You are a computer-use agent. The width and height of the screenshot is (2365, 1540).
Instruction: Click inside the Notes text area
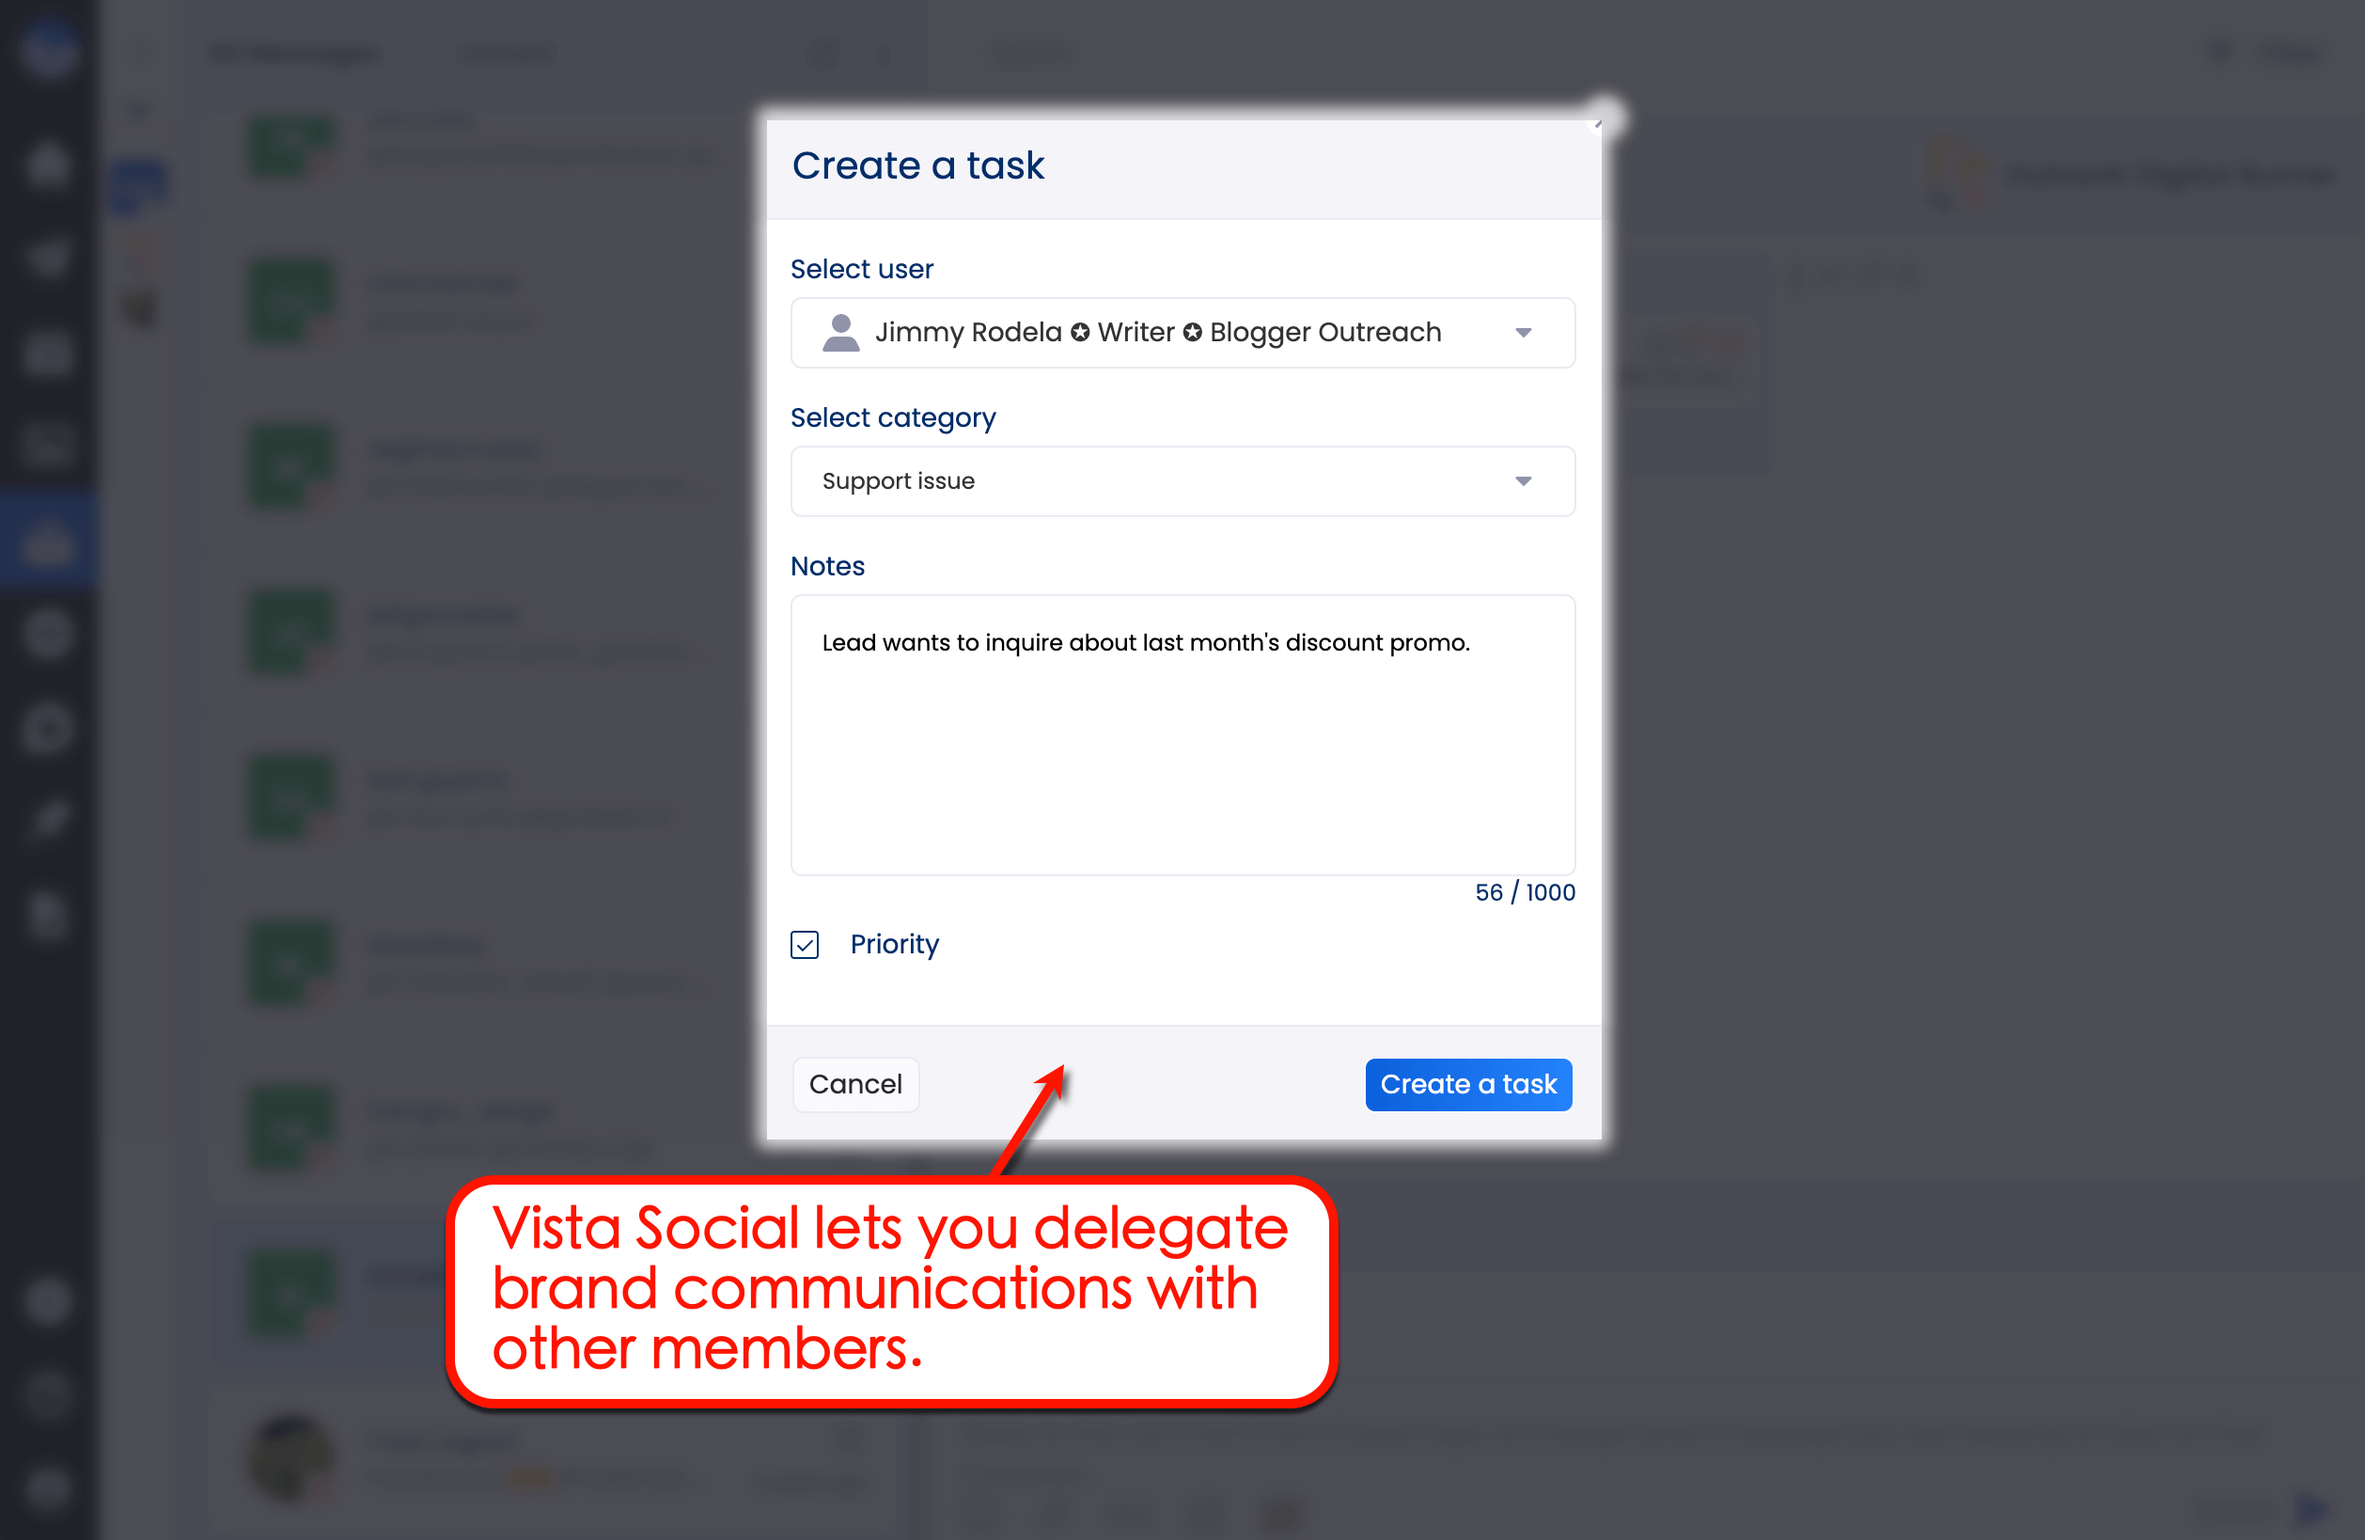pos(1182,736)
